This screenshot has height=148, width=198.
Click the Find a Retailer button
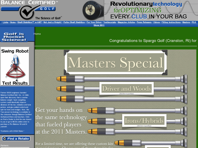pyautogui.click(x=16, y=138)
